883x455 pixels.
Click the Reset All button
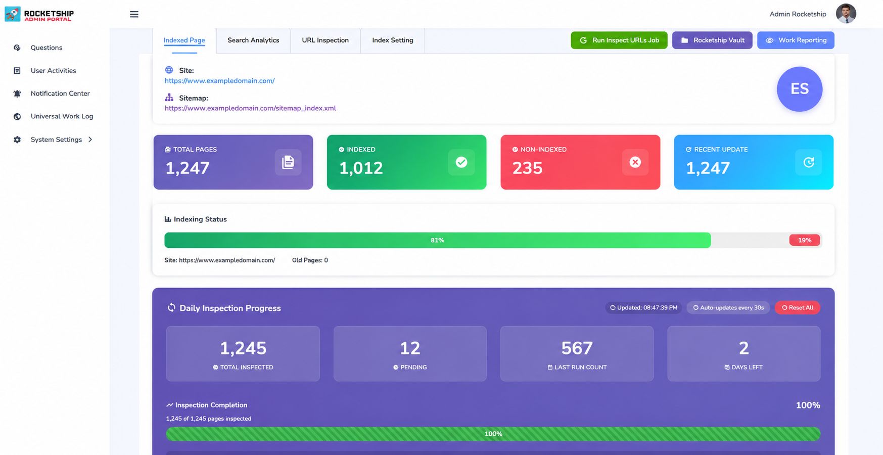798,308
